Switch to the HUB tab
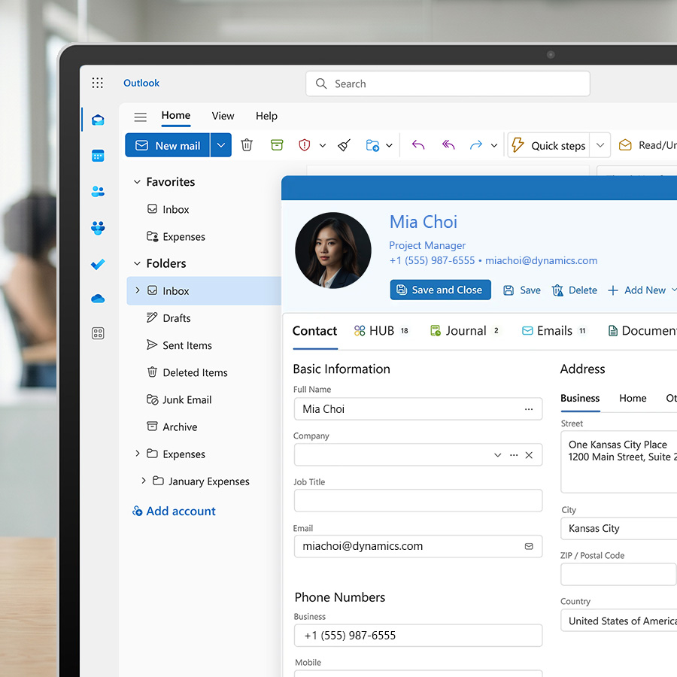 pos(381,331)
